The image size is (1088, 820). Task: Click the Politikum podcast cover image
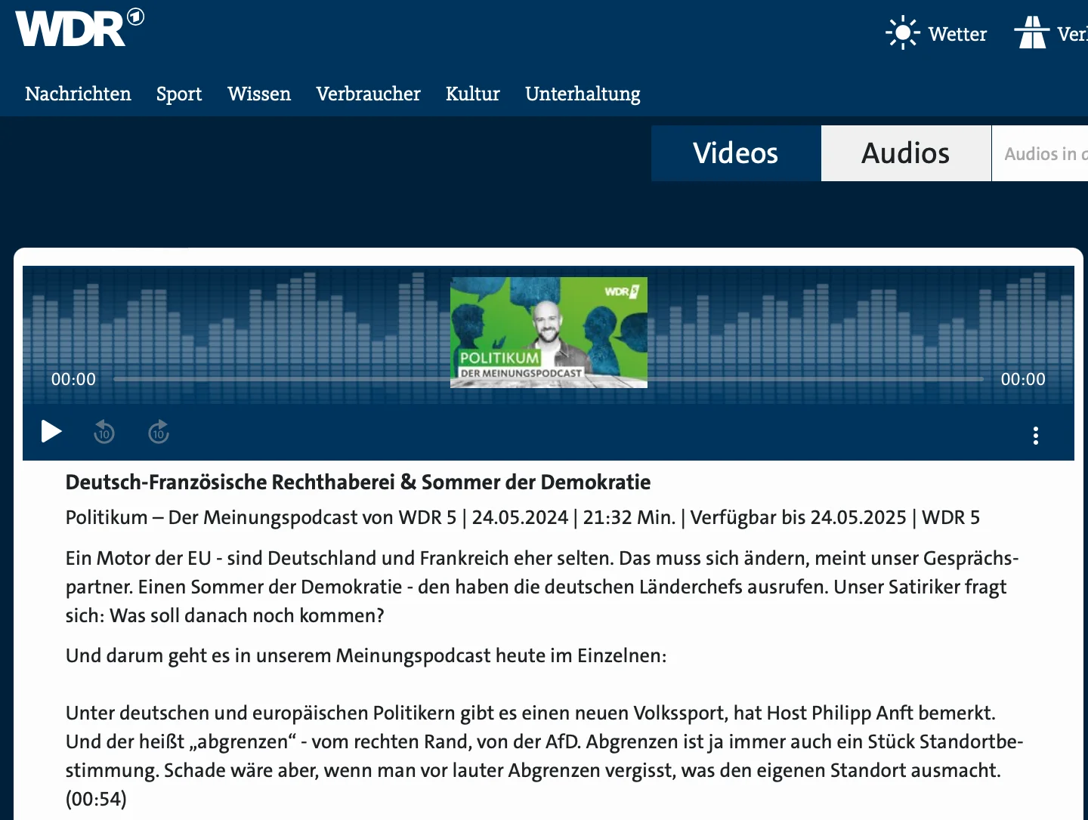(x=549, y=332)
